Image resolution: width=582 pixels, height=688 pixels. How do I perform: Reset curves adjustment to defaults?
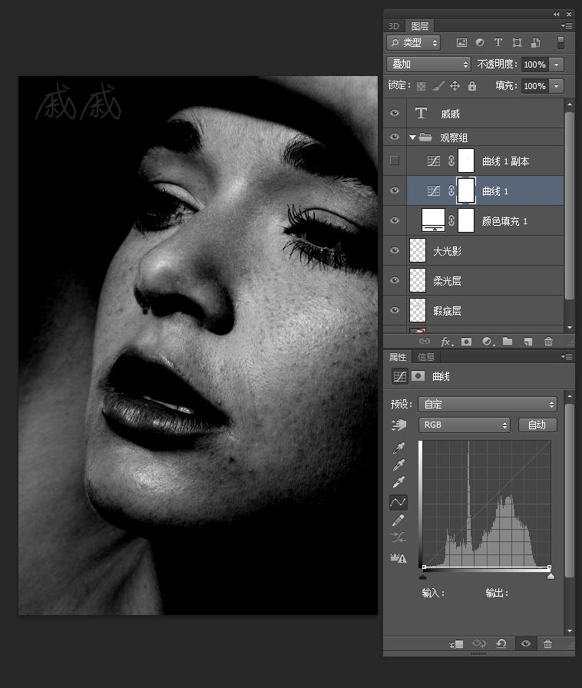pyautogui.click(x=501, y=644)
